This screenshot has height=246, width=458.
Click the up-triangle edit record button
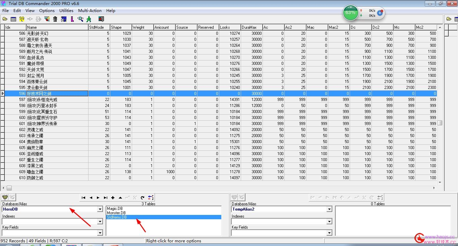120,198
